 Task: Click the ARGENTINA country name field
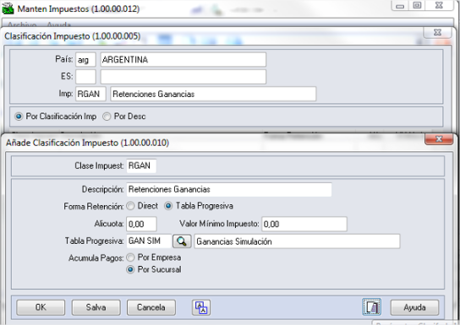coord(183,60)
